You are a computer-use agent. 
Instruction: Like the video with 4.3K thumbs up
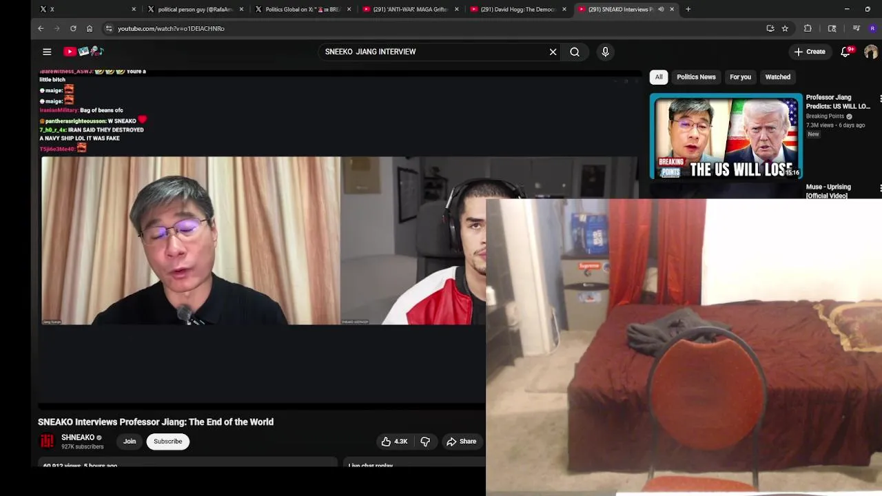(394, 442)
